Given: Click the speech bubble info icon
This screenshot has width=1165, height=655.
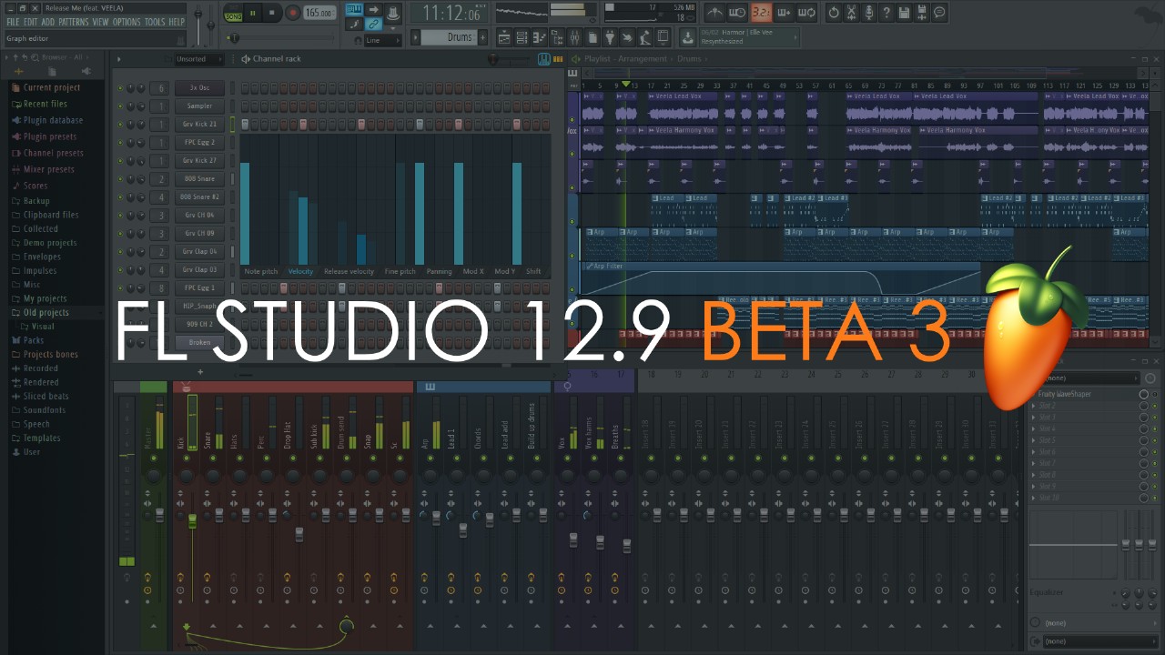Looking at the screenshot, I should pyautogui.click(x=939, y=13).
